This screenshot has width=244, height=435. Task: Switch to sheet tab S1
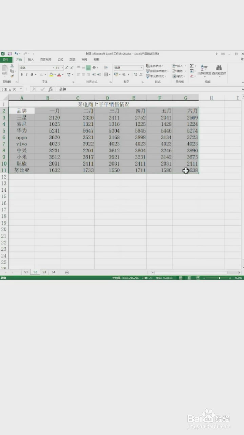point(26,272)
